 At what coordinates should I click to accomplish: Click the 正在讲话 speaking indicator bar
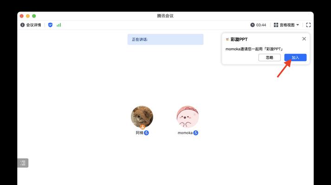tap(165, 39)
